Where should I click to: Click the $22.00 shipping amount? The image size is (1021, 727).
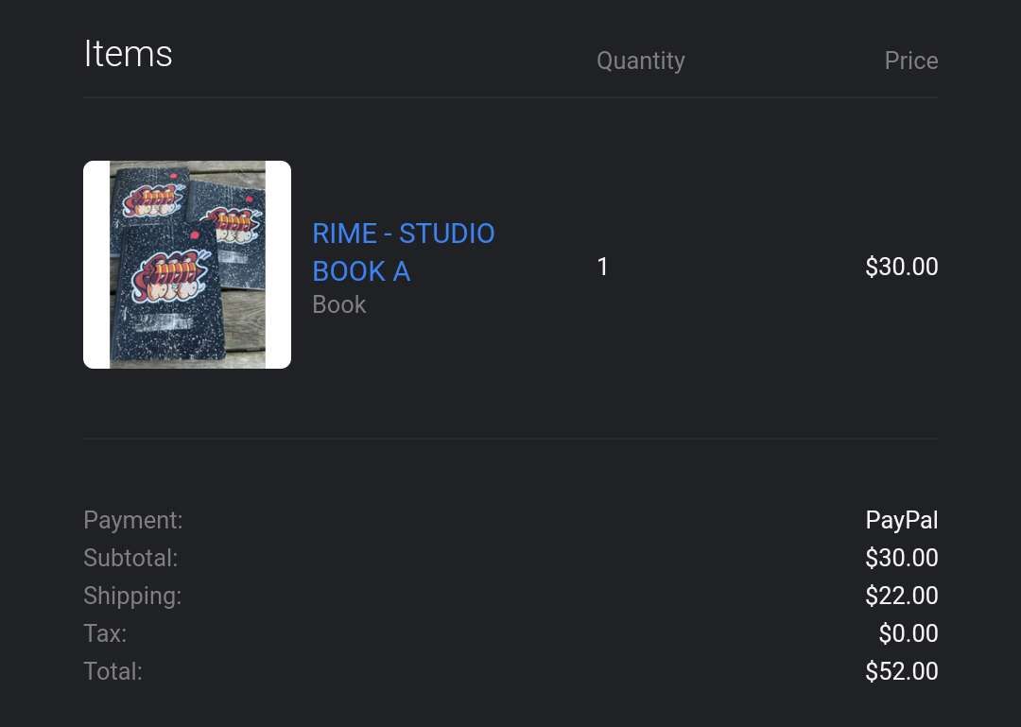(901, 596)
